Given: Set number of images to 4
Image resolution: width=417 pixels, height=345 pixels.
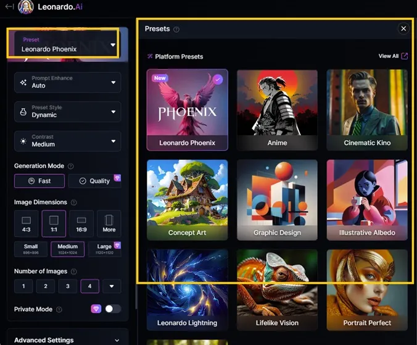Looking at the screenshot, I should [x=89, y=286].
